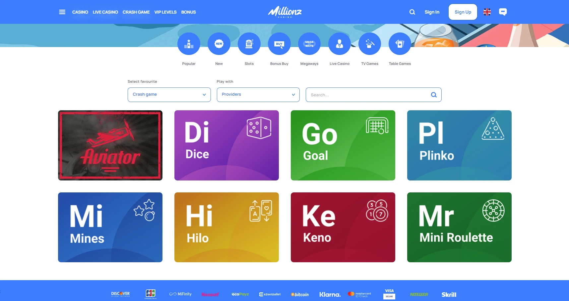Launch the Mines game tile
Image resolution: width=569 pixels, height=301 pixels.
point(110,227)
